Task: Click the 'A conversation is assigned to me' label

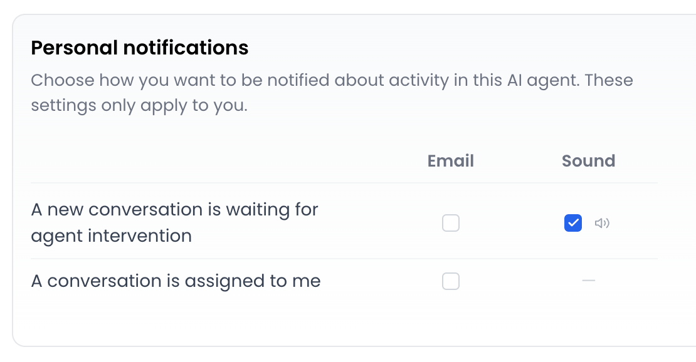Action: click(x=176, y=281)
